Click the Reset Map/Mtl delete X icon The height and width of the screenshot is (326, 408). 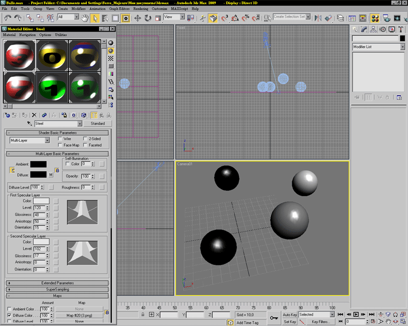(x=34, y=115)
